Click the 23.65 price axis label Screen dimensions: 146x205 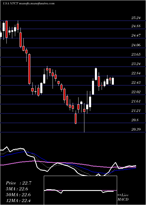(x=136, y=54)
